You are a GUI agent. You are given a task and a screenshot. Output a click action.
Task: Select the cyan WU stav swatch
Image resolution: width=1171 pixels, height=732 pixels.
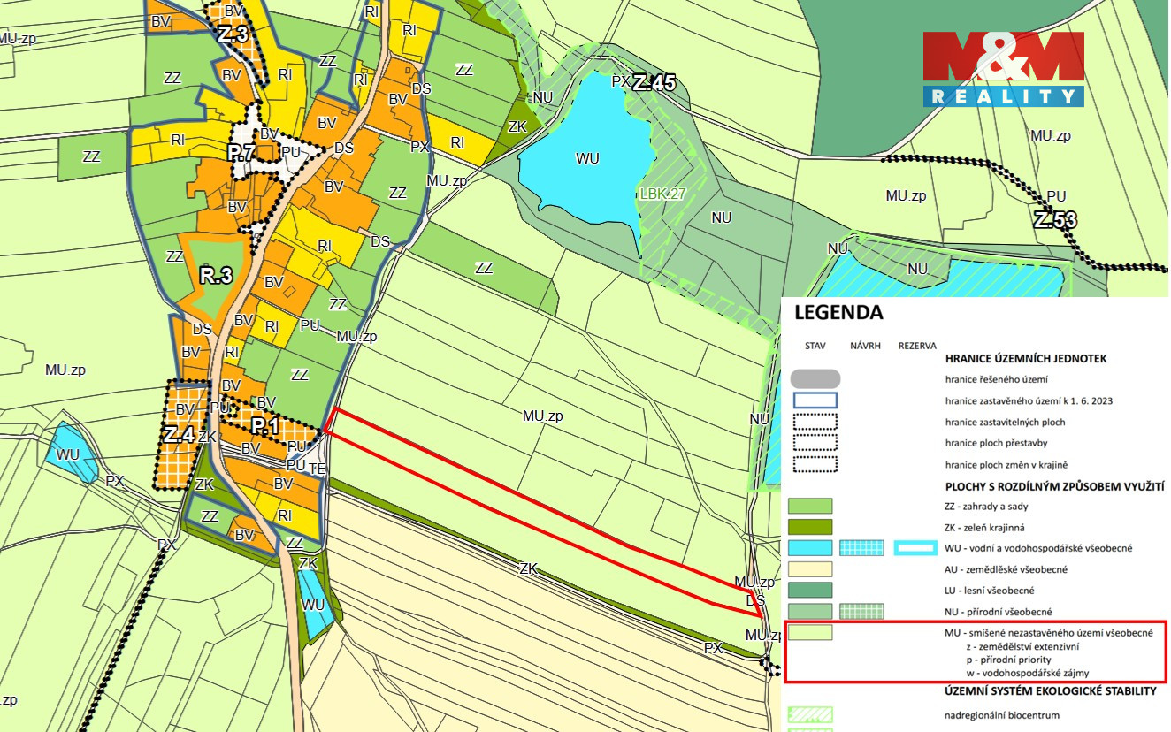point(810,548)
